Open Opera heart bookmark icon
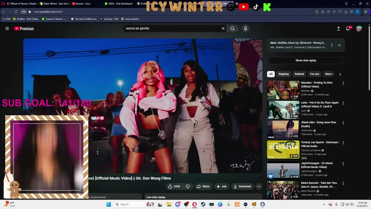The image size is (371, 209). (340, 12)
